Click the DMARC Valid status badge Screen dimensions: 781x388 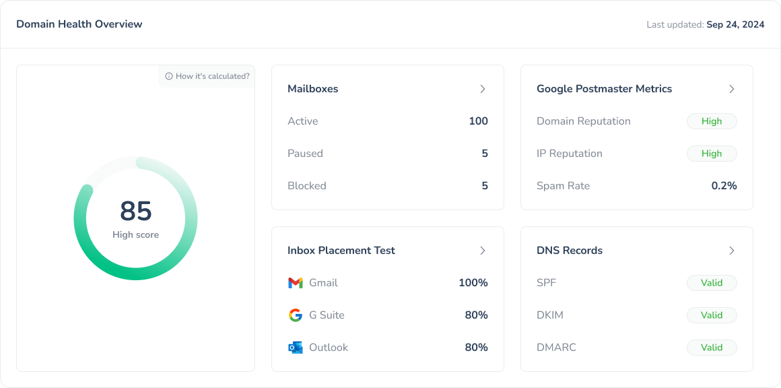click(x=712, y=348)
